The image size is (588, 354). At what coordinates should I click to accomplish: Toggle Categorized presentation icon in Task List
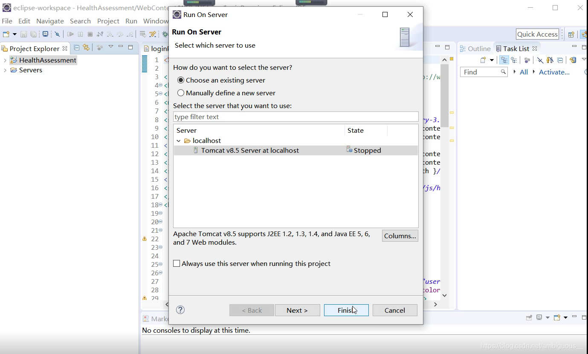pyautogui.click(x=504, y=60)
